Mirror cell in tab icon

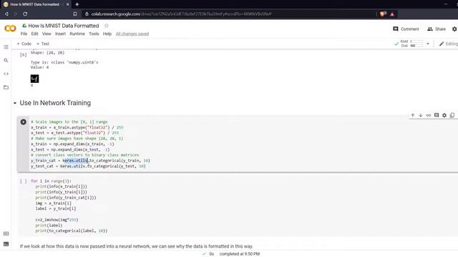pyautogui.click(x=452, y=116)
